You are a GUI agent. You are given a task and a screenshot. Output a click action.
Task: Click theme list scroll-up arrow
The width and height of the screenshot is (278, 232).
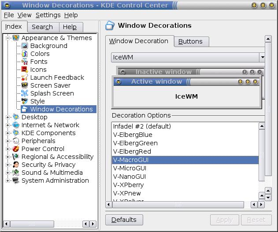coord(262,126)
